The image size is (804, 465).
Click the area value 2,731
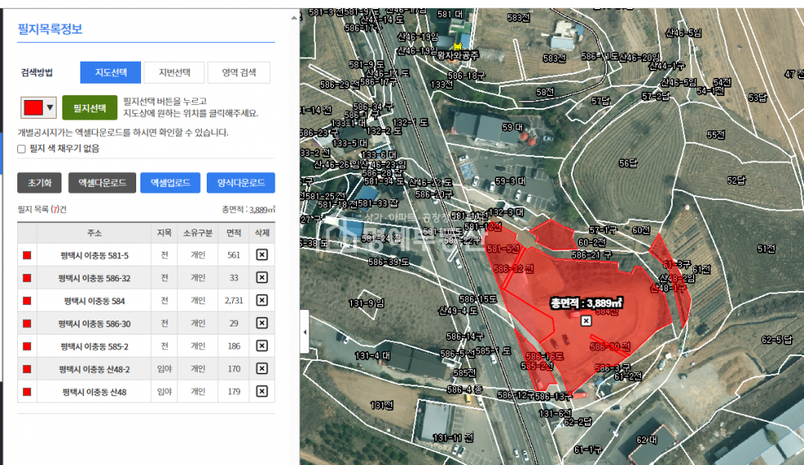234,300
